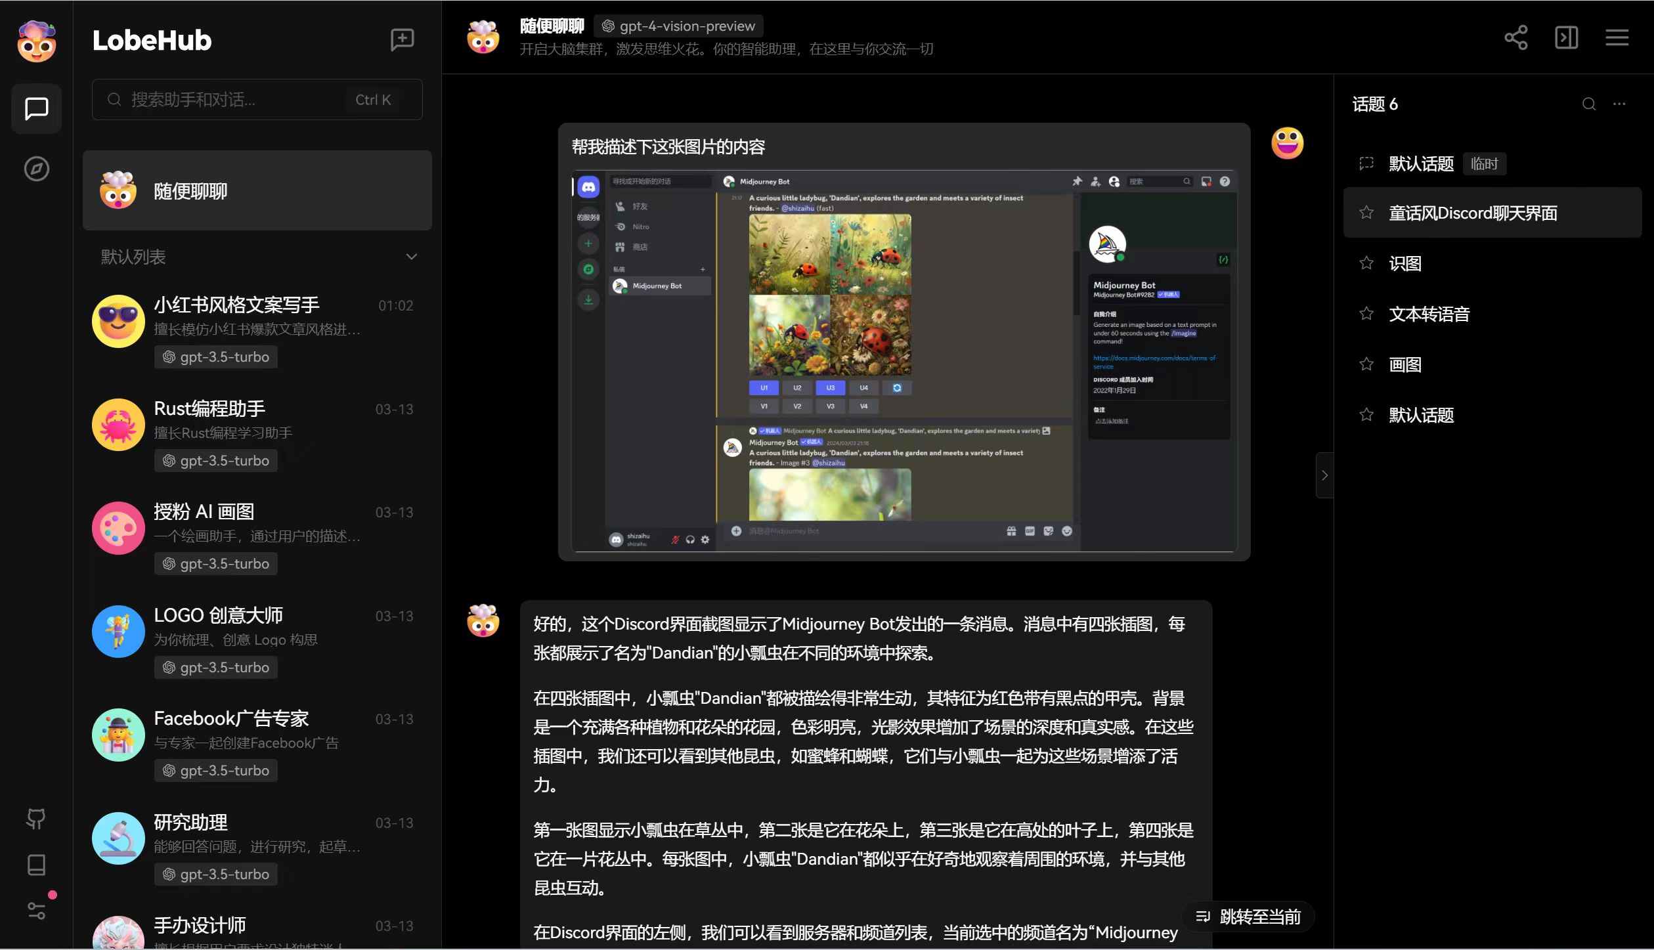
Task: Search within the topics panel
Action: pyautogui.click(x=1588, y=103)
